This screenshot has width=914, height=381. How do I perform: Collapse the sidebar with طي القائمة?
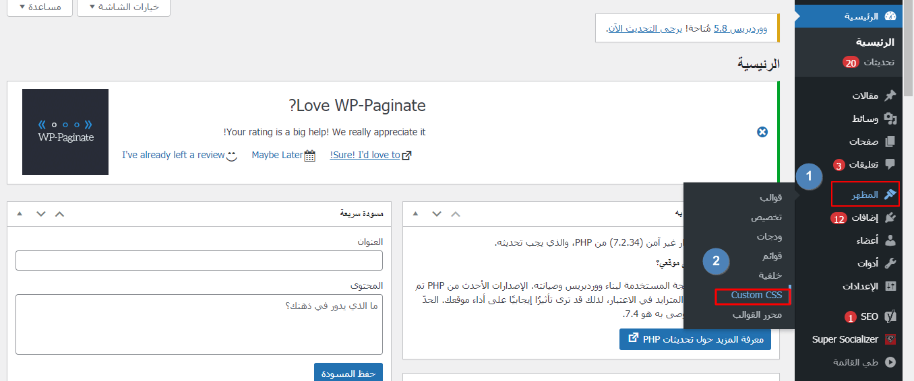click(855, 362)
